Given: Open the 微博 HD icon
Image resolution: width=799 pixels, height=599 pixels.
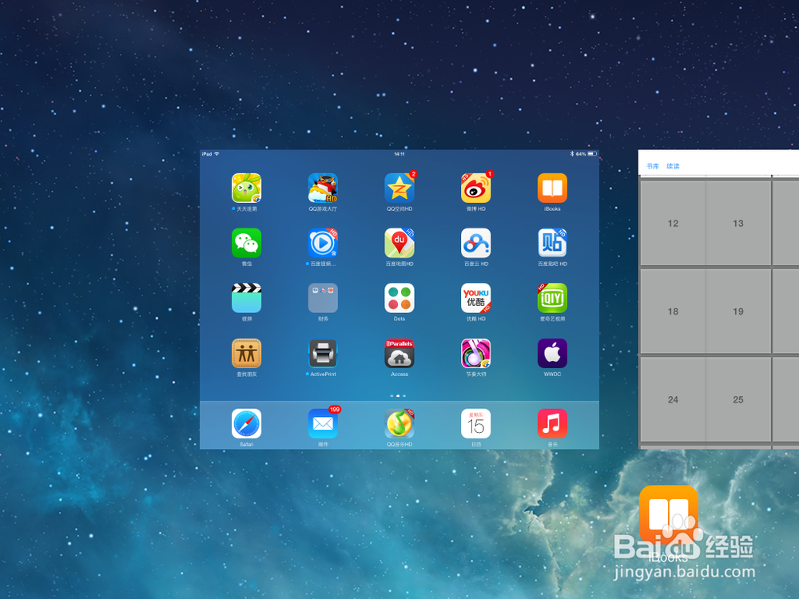Looking at the screenshot, I should [x=476, y=188].
